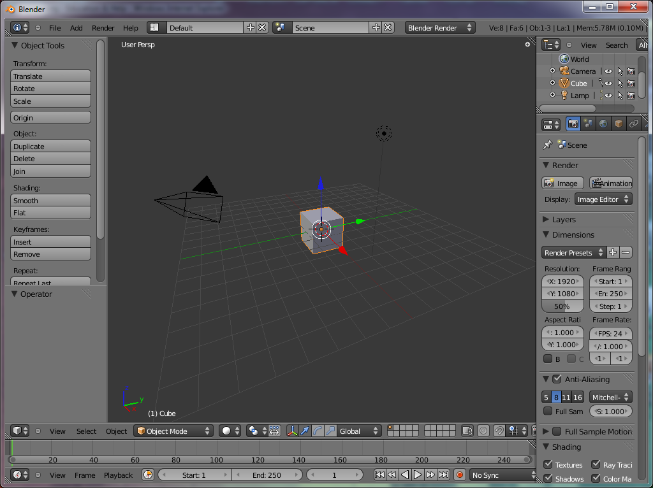Toggle snap during transform magnet

tap(499, 431)
